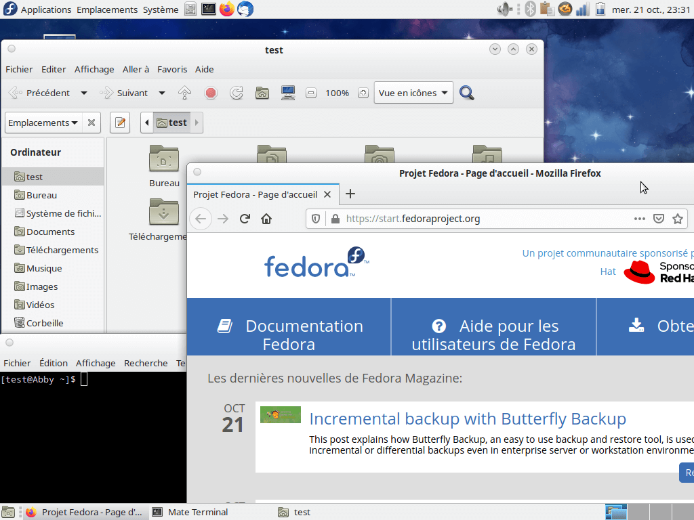Select Système de fichiers in sidebar
Viewport: 694px width, 520px height.
pyautogui.click(x=53, y=213)
